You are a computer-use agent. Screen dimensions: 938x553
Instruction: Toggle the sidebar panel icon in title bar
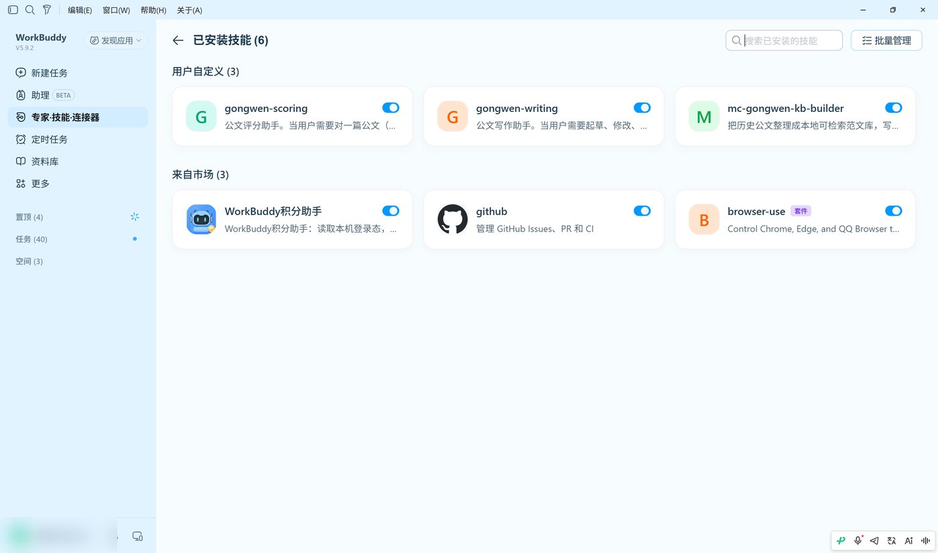(13, 10)
